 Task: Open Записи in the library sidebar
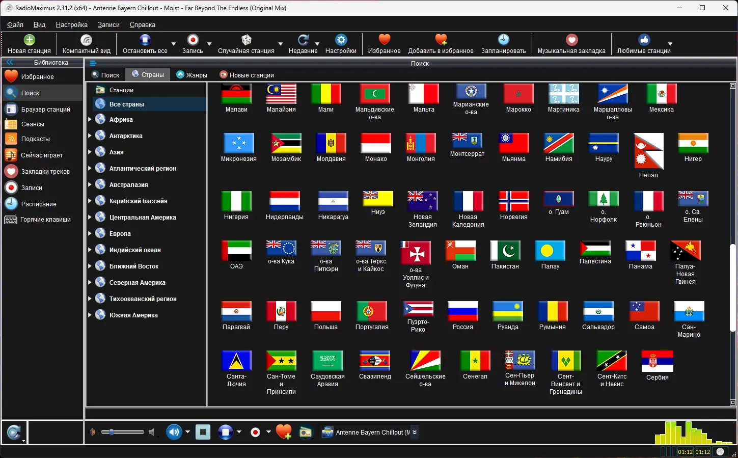coord(42,187)
